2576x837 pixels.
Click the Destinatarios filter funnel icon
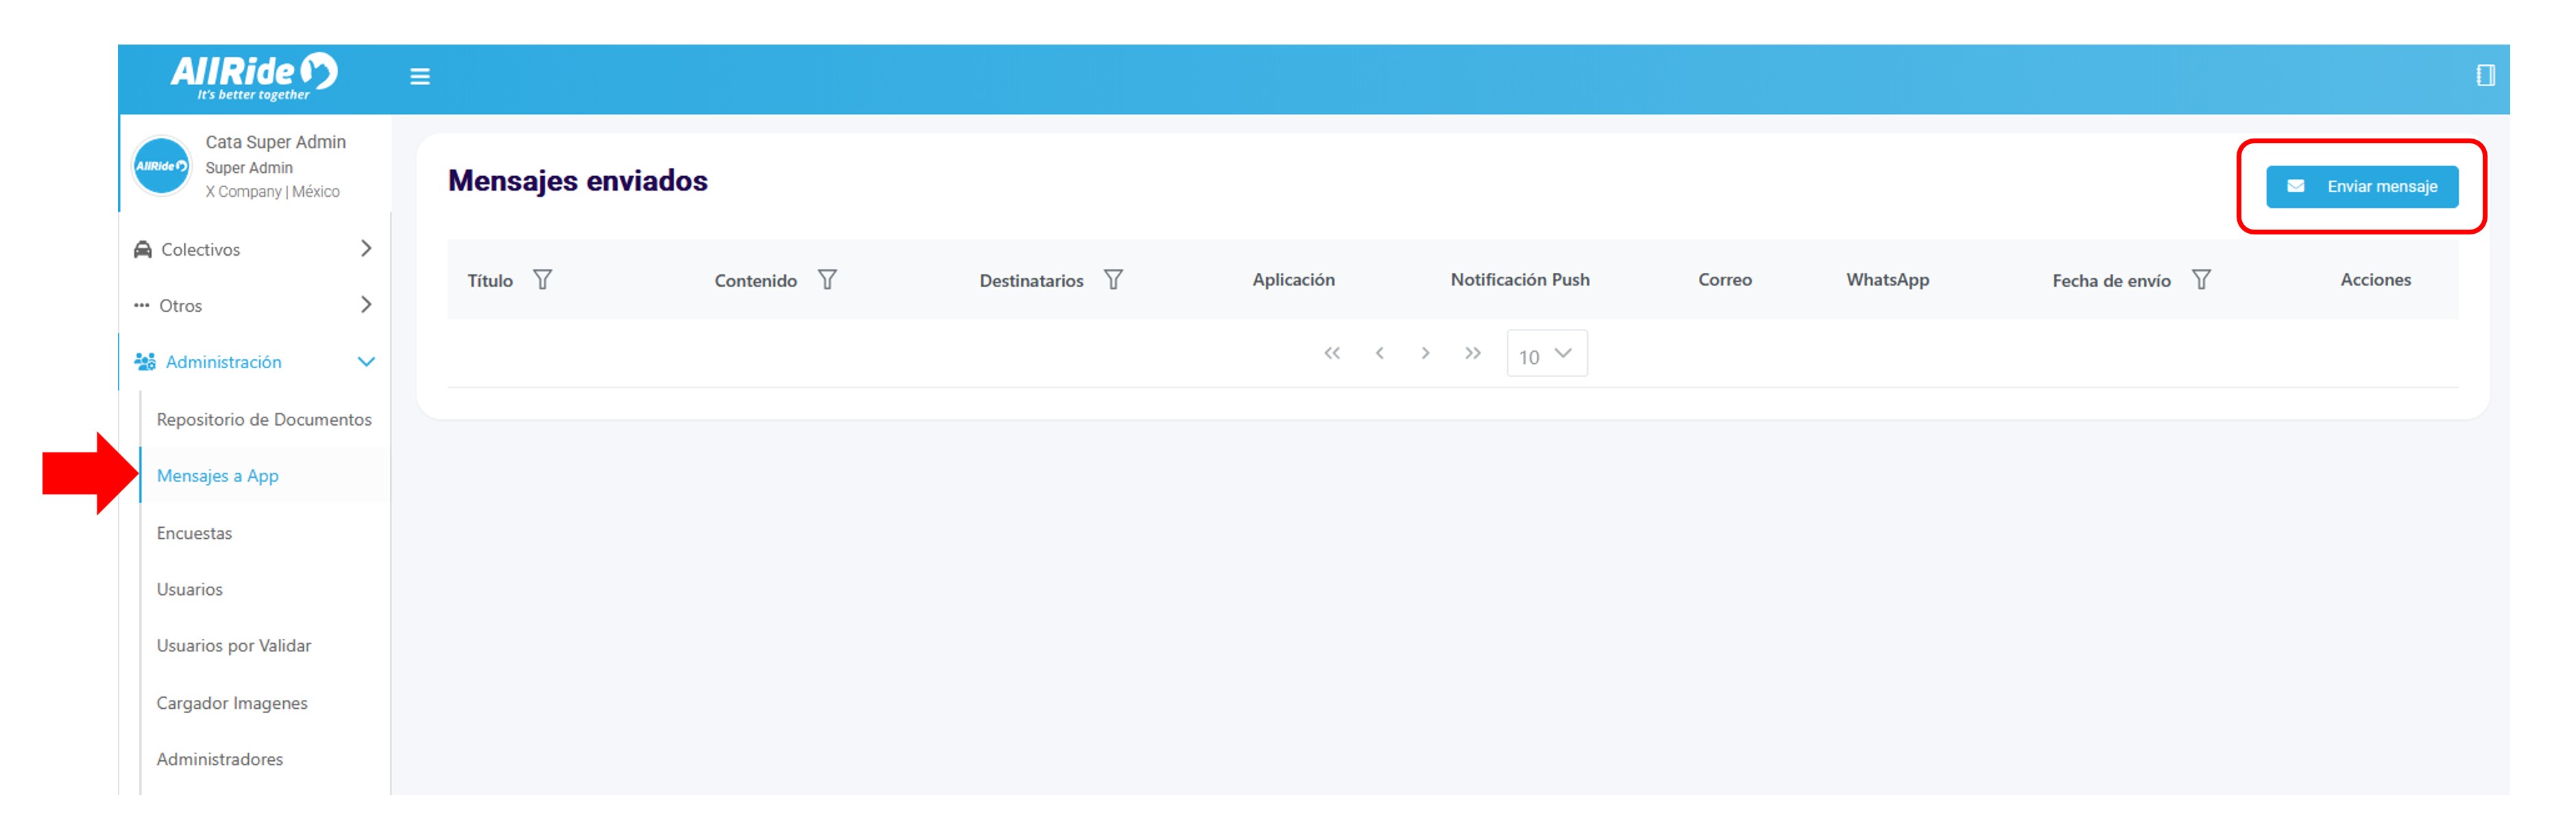pos(1113,280)
